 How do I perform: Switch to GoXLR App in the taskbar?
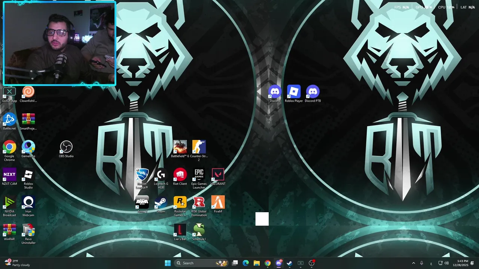[300, 263]
